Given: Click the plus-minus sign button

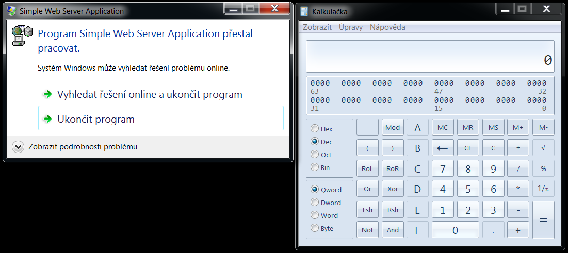Looking at the screenshot, I should point(518,148).
